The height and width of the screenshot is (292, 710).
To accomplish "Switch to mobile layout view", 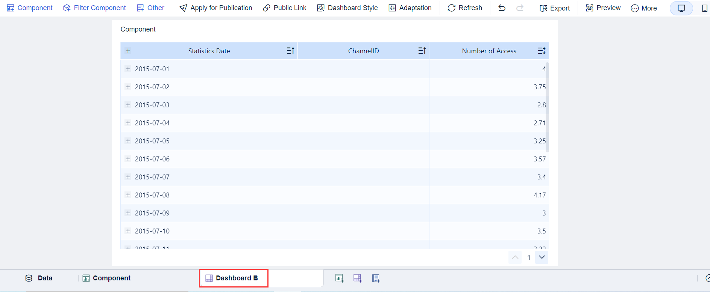I will tap(704, 8).
